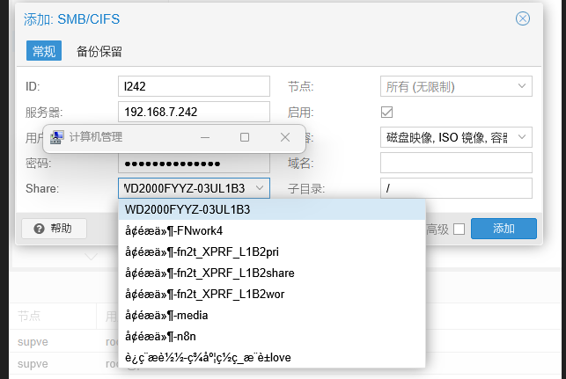Toggle the 高级 advanced checkbox
Image resolution: width=566 pixels, height=379 pixels.
tap(459, 229)
